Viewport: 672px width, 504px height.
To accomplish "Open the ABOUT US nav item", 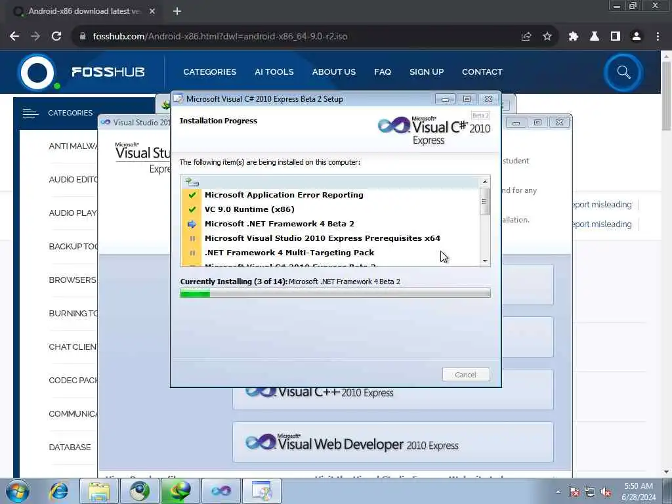I will click(x=334, y=72).
